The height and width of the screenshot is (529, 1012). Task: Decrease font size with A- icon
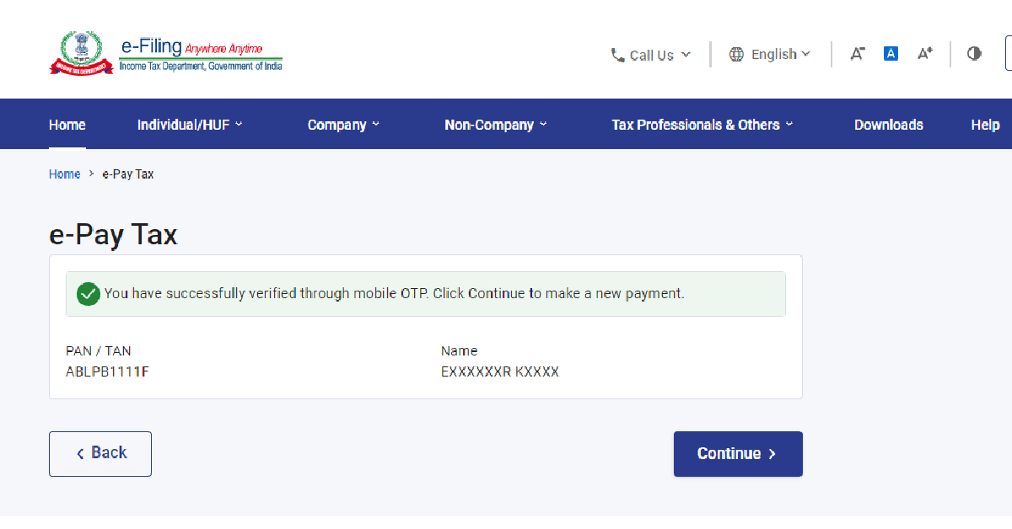857,54
